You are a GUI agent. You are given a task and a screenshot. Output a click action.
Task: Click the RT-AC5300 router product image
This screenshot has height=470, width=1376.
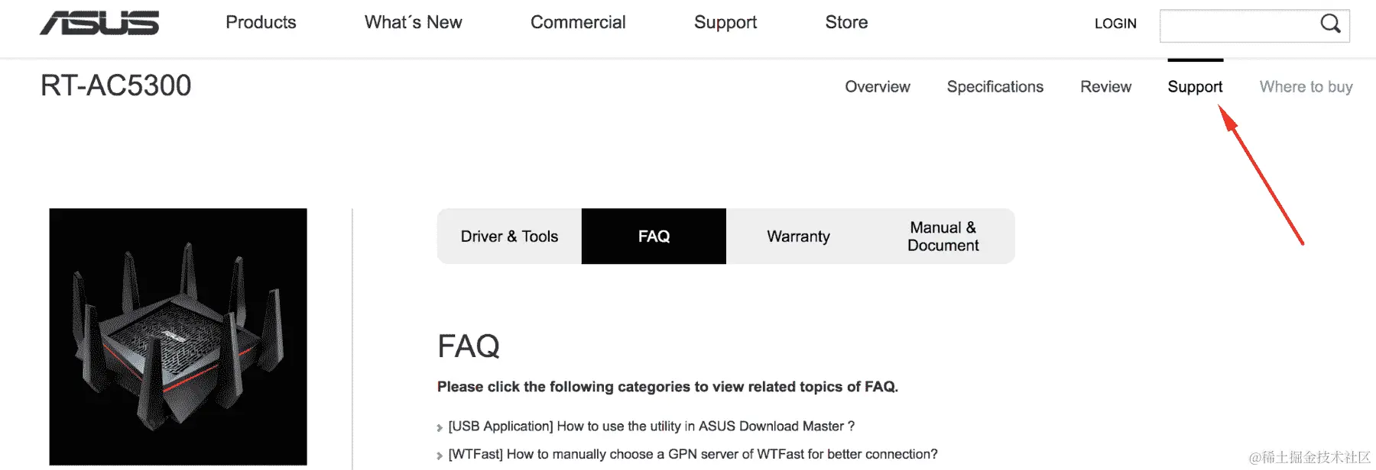pyautogui.click(x=178, y=336)
